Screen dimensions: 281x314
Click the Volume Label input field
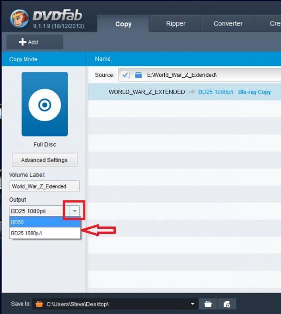pyautogui.click(x=44, y=186)
